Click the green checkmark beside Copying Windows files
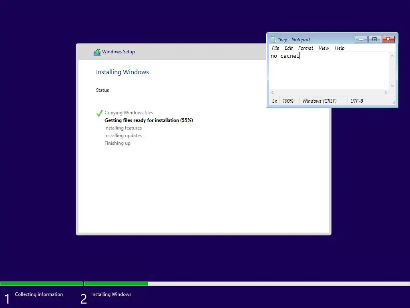 [99, 113]
